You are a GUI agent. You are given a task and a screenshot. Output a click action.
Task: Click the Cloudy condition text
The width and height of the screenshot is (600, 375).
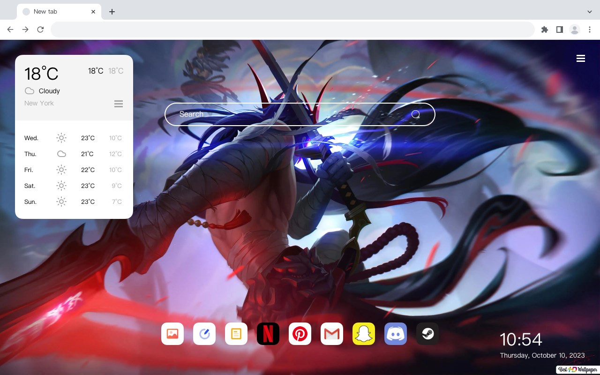point(49,91)
